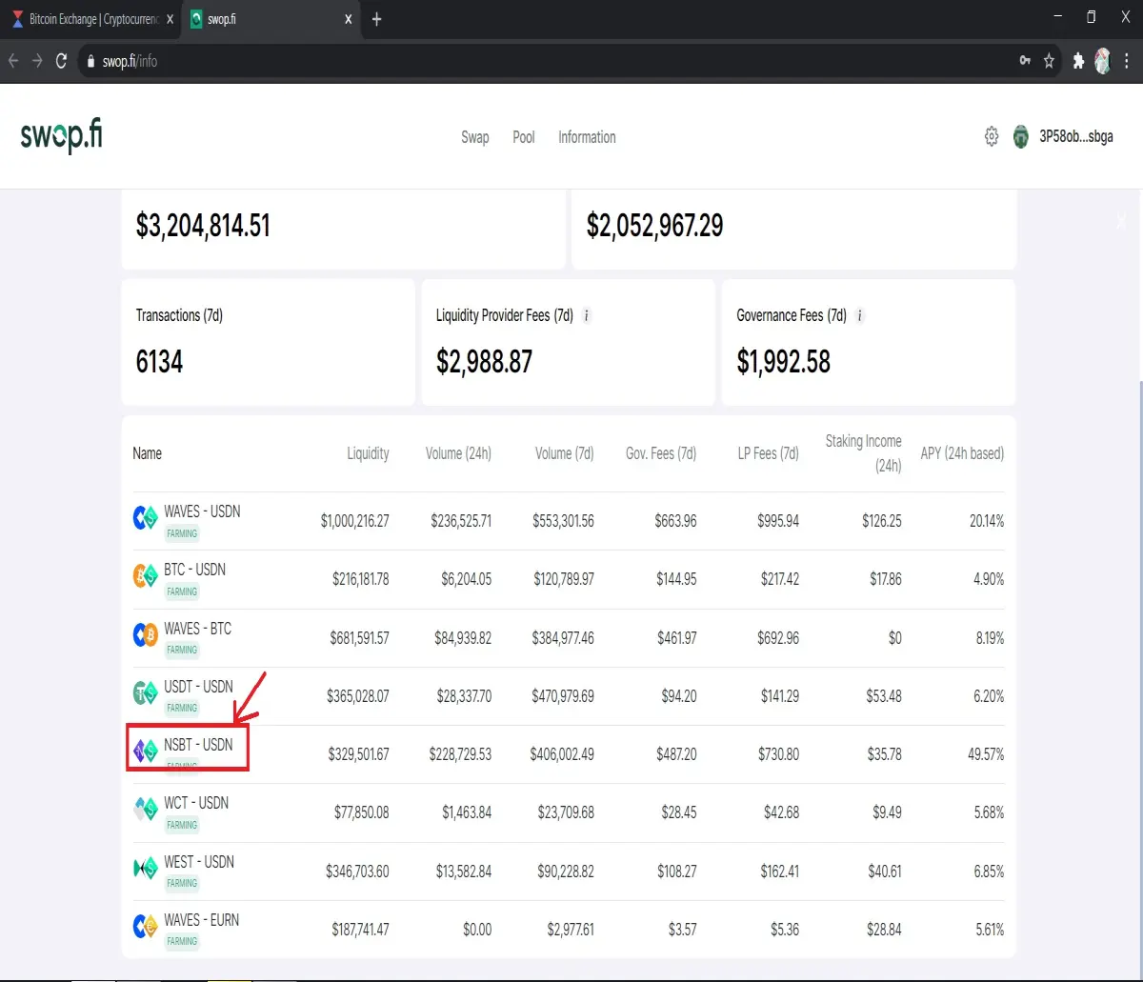Open the Information menu item

[587, 137]
